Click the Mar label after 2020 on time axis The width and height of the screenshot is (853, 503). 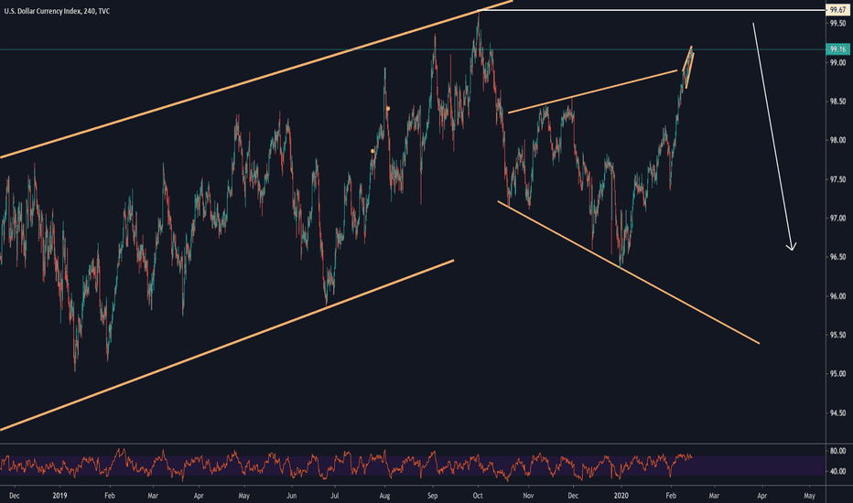click(714, 496)
